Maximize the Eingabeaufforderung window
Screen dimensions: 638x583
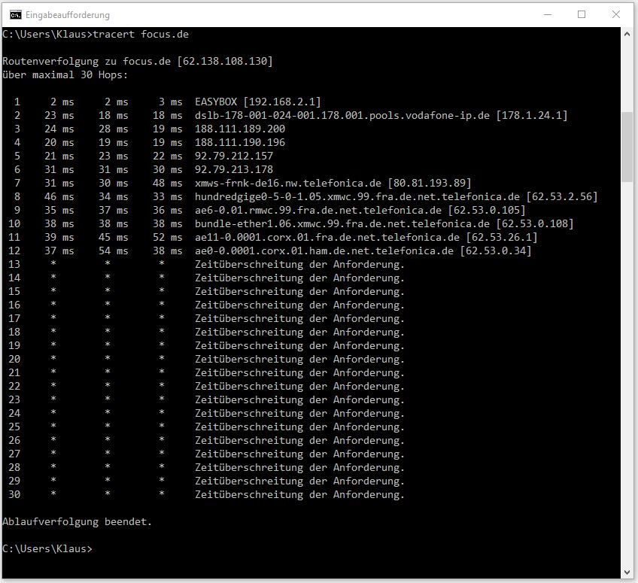point(582,14)
